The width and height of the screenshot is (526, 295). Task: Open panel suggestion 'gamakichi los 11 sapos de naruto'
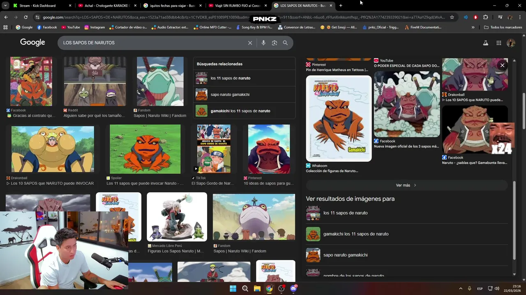click(407, 234)
